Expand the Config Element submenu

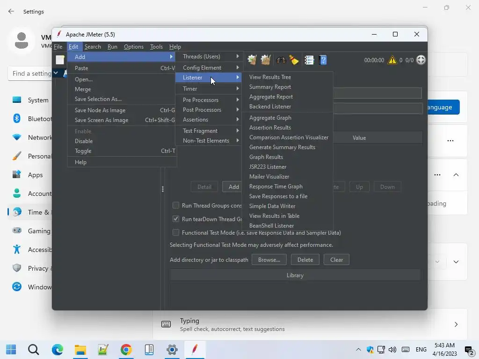click(x=209, y=67)
